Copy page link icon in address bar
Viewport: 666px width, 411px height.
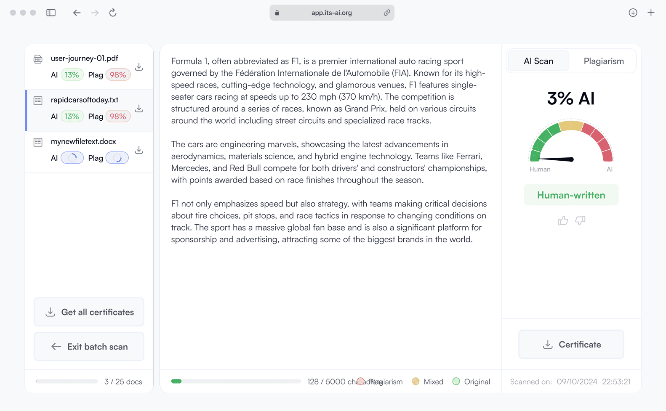click(x=386, y=13)
